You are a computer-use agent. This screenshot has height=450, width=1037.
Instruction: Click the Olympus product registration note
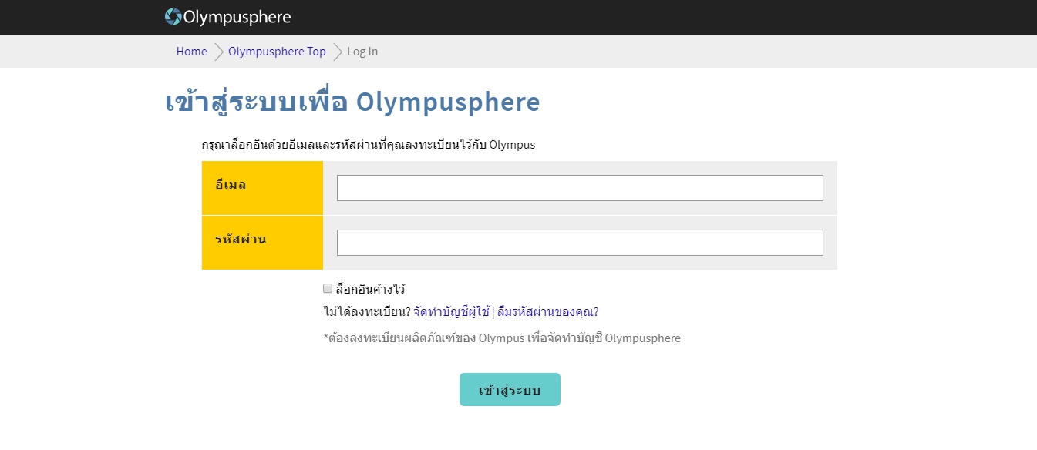(502, 338)
